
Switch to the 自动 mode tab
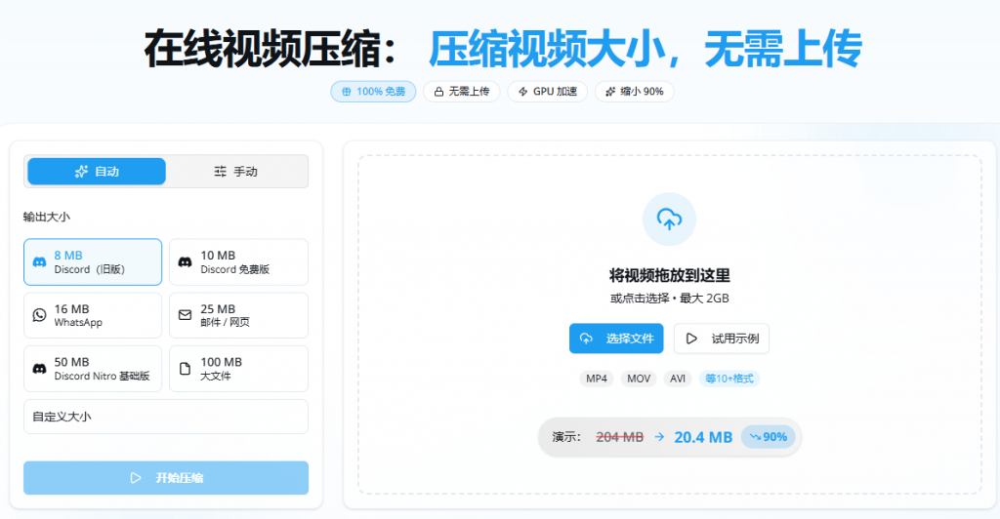click(97, 172)
